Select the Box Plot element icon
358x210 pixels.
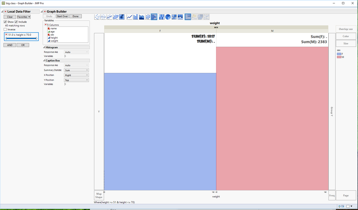tap(148, 17)
